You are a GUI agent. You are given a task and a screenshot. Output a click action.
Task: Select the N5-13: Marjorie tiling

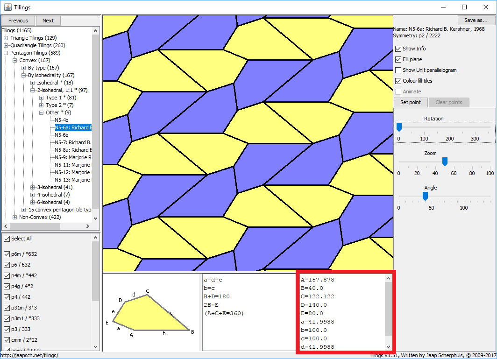click(x=72, y=180)
